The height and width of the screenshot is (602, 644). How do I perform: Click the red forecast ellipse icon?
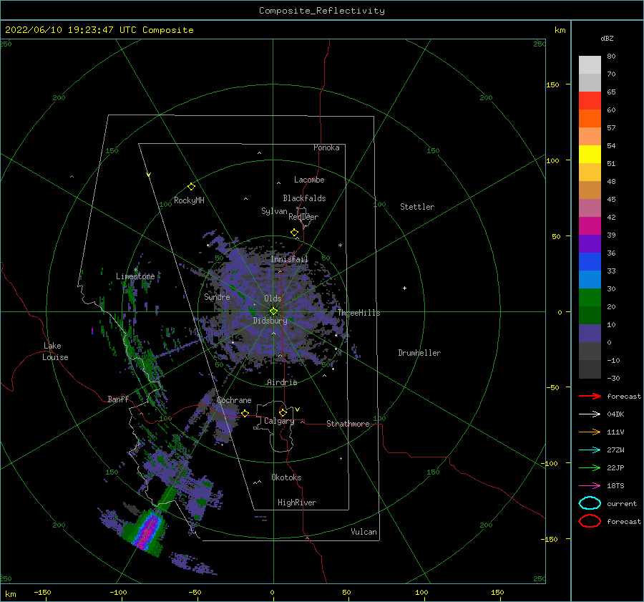[590, 521]
